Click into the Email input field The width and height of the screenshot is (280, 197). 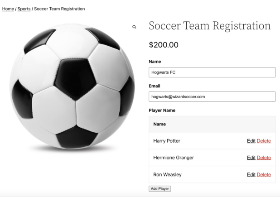pyautogui.click(x=212, y=96)
